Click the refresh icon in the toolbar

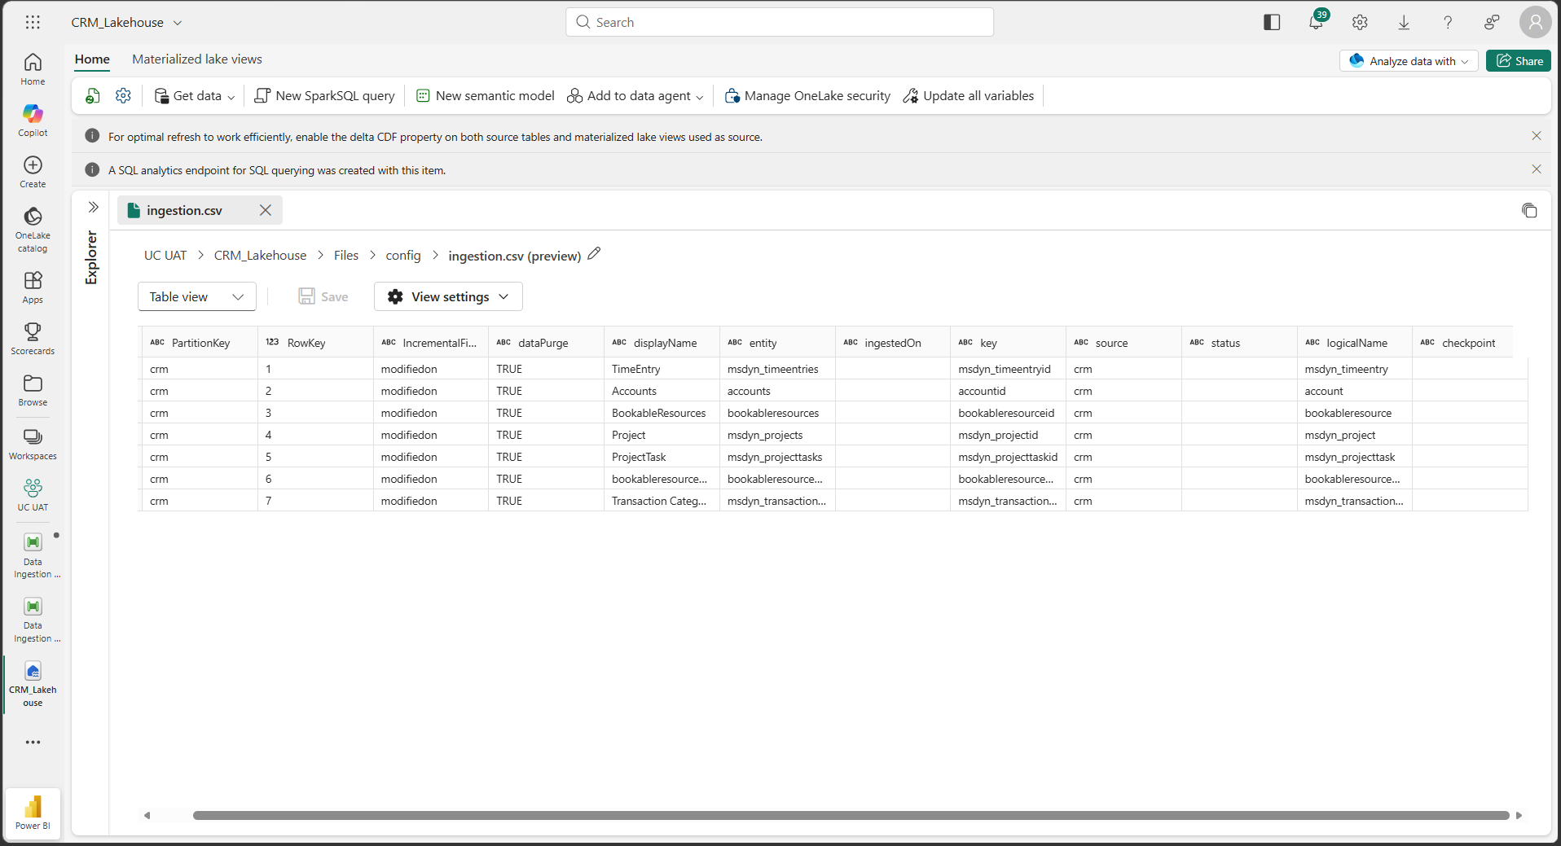(x=93, y=96)
